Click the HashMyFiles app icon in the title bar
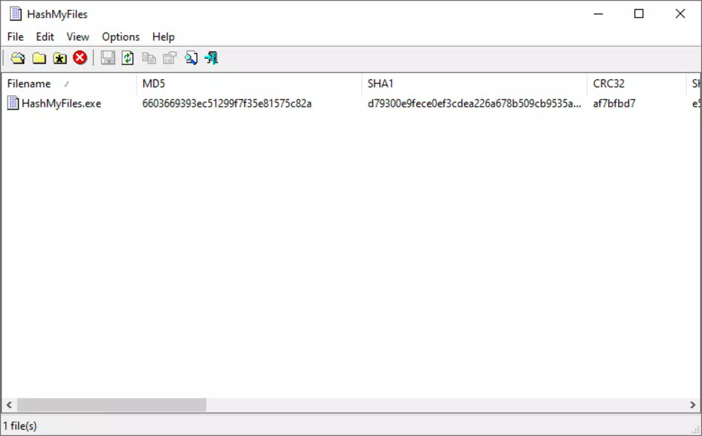Image resolution: width=702 pixels, height=436 pixels. click(x=16, y=14)
